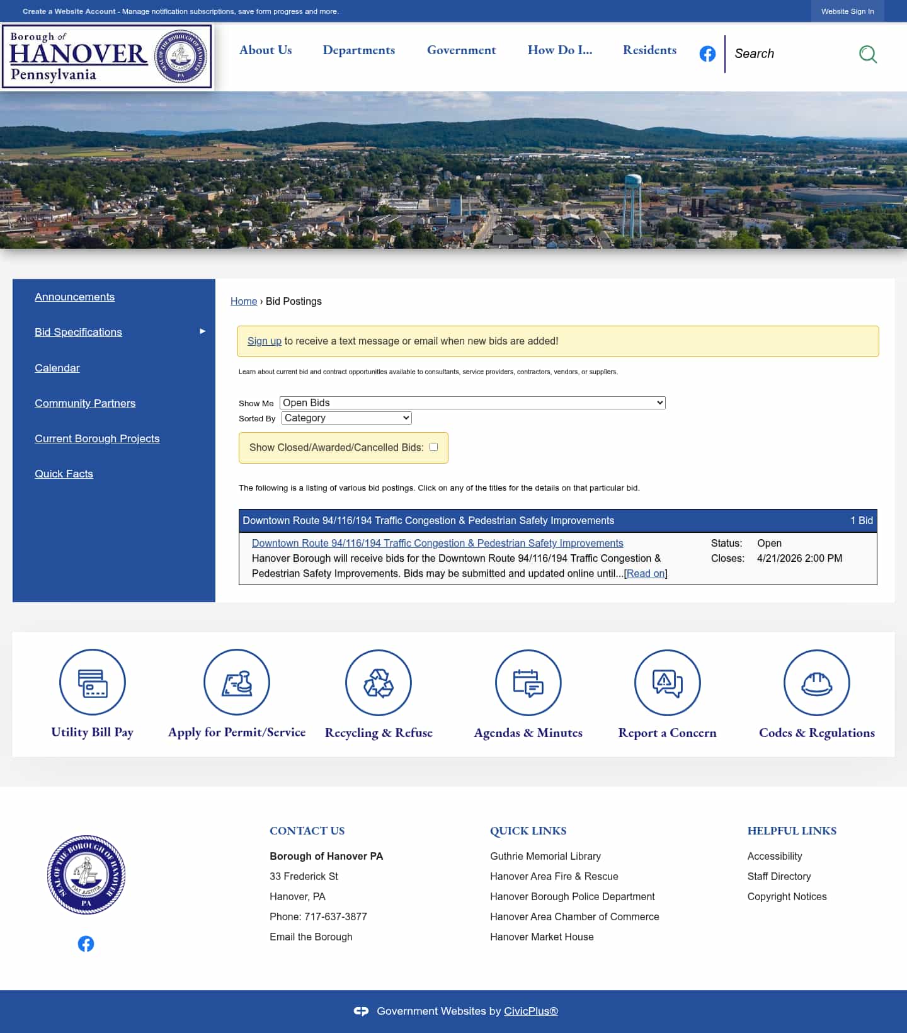
Task: Click the '33 Frederick St' address text
Action: [304, 876]
